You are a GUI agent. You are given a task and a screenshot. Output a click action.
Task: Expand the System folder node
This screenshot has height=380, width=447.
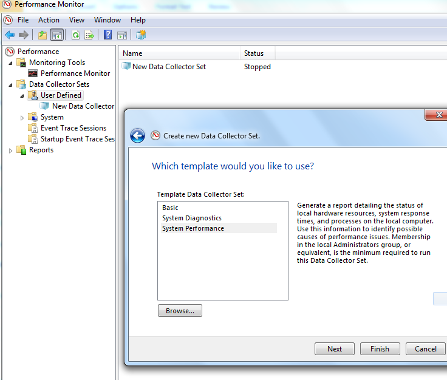pos(22,118)
